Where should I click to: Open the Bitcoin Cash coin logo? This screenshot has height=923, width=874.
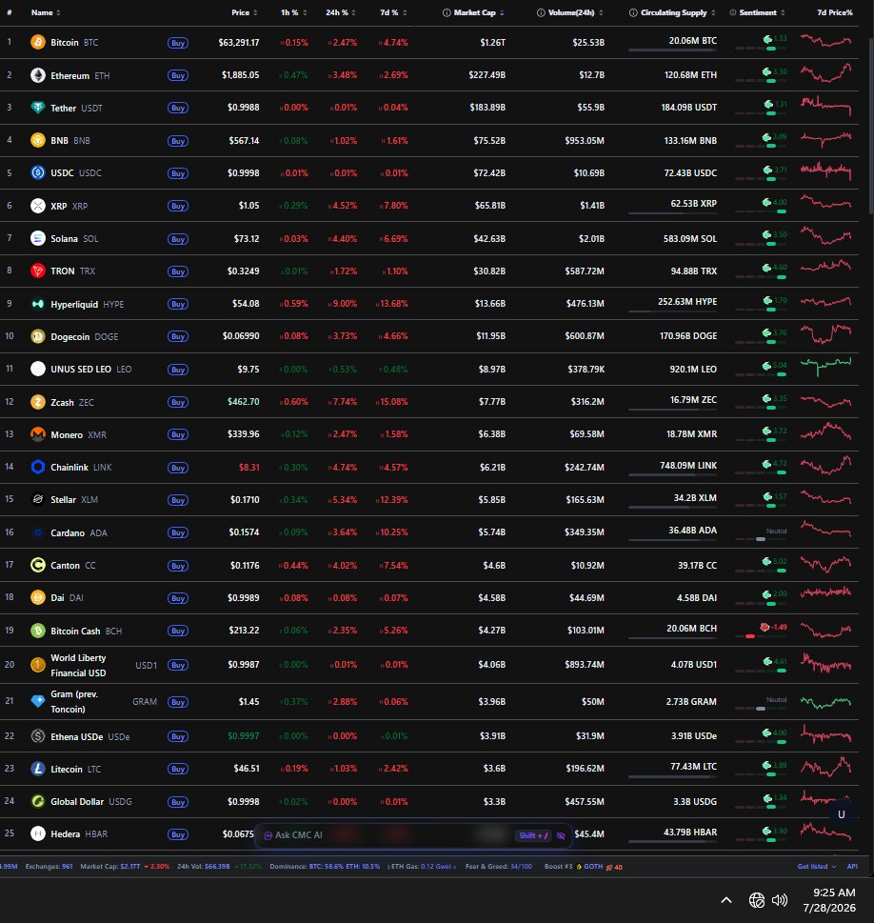point(38,631)
